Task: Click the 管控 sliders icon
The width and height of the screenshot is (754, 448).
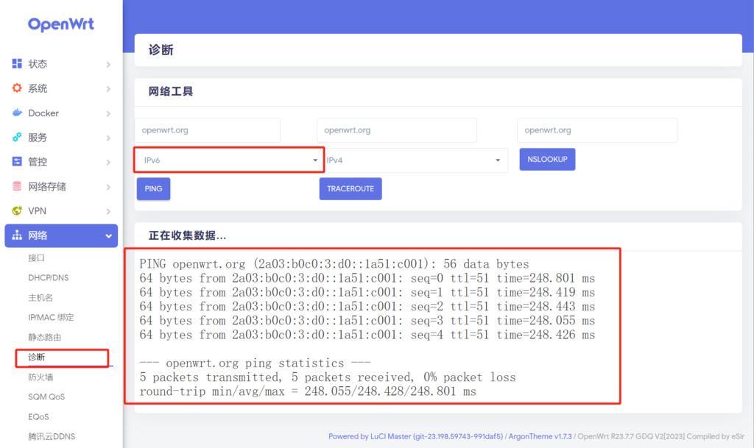Action: [17, 161]
